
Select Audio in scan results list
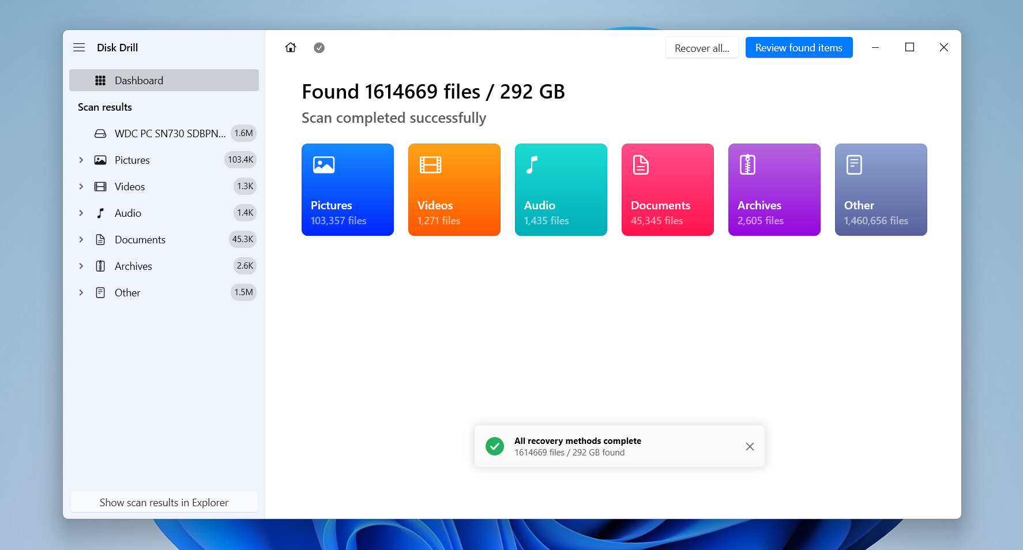click(x=164, y=213)
